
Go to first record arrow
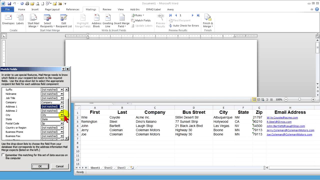coord(170,15)
